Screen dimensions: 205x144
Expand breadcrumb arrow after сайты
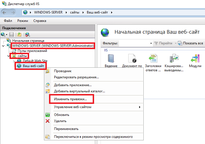coord(83,12)
